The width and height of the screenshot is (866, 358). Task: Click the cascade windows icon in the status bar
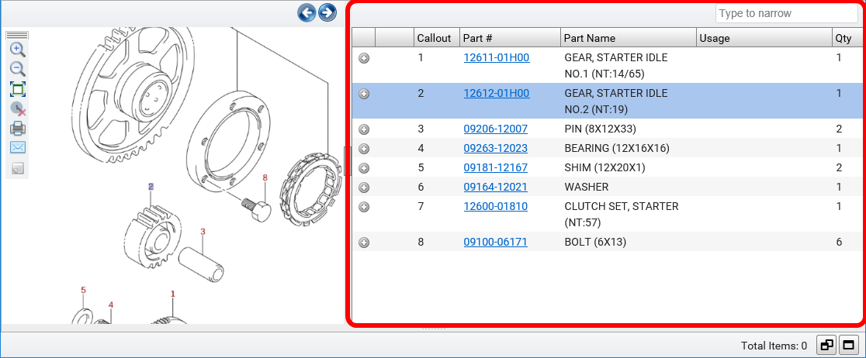827,346
